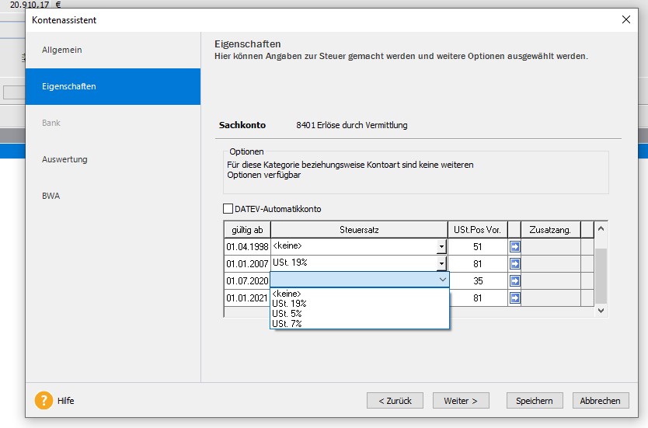Click the arrow icon in the 01.01.2007 row
Screen dimensions: 648x428
pyautogui.click(x=514, y=263)
